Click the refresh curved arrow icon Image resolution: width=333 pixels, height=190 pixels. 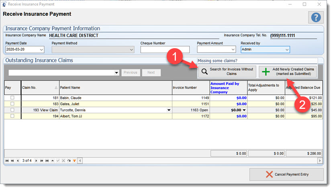coord(69,161)
